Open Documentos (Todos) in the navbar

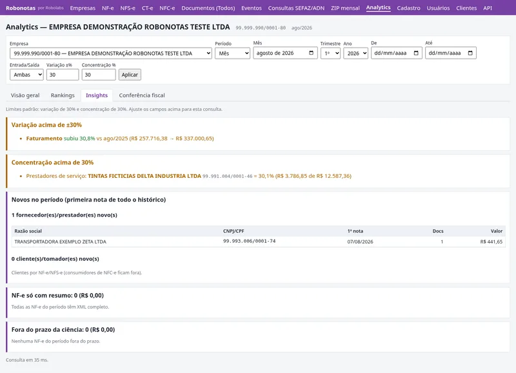[208, 8]
